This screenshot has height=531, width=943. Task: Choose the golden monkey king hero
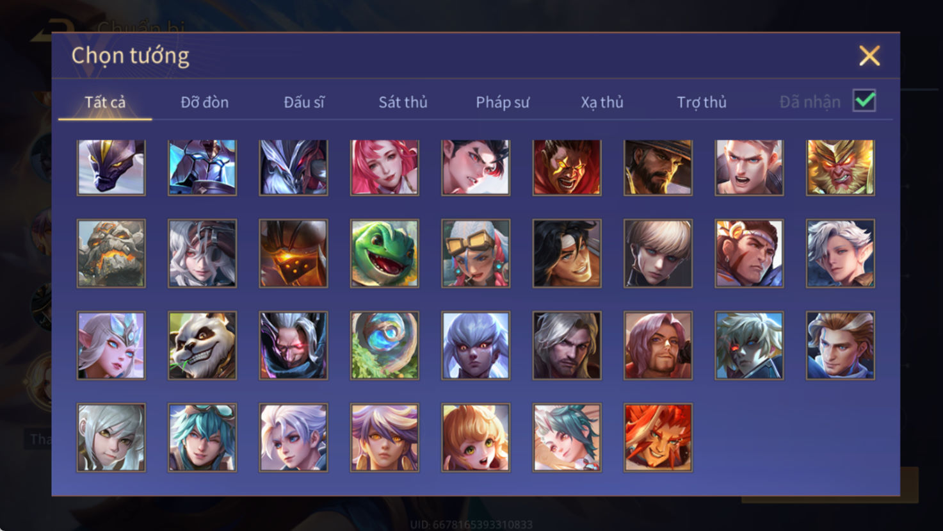841,168
